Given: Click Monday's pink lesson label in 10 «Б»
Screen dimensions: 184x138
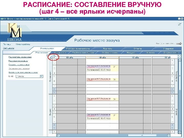Looking at the screenshot, I should click(x=98, y=79).
